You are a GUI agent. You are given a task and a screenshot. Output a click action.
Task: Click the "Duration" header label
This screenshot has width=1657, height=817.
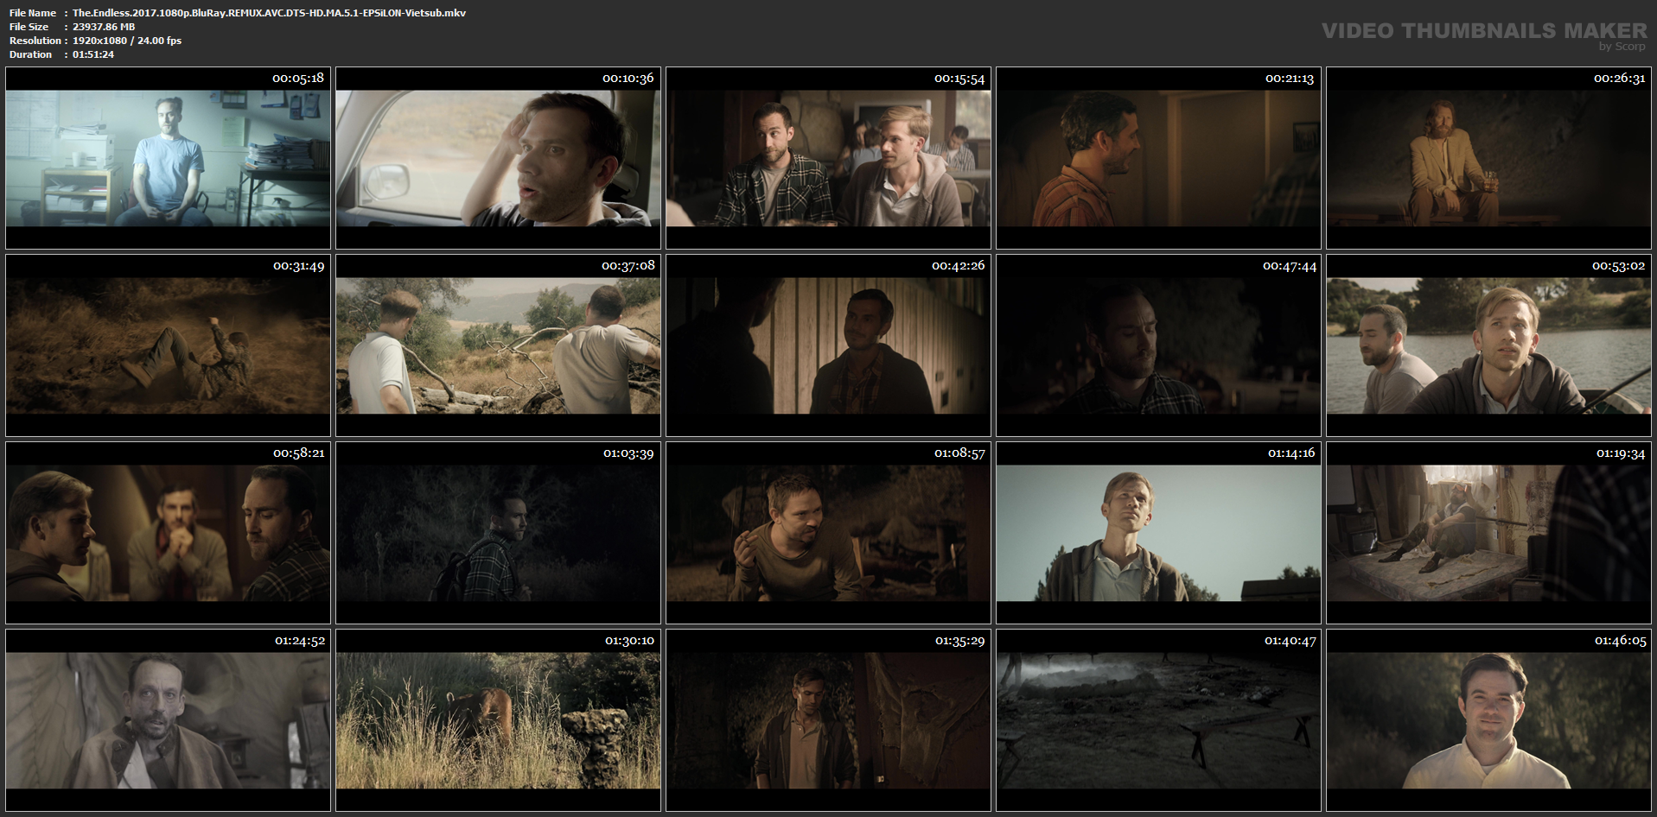pyautogui.click(x=31, y=54)
